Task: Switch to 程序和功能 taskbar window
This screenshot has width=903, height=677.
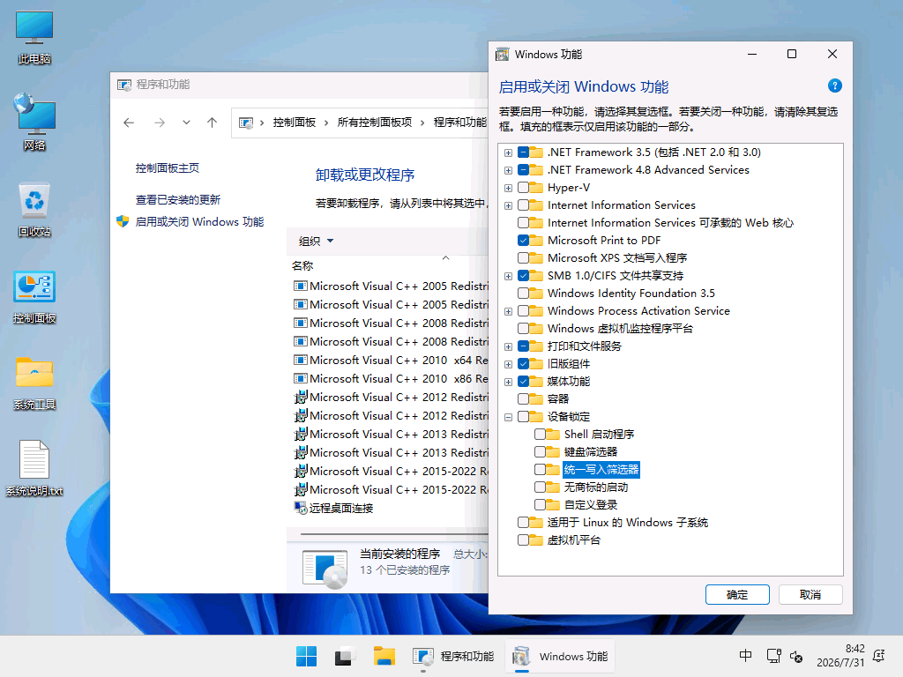Action: pyautogui.click(x=454, y=656)
